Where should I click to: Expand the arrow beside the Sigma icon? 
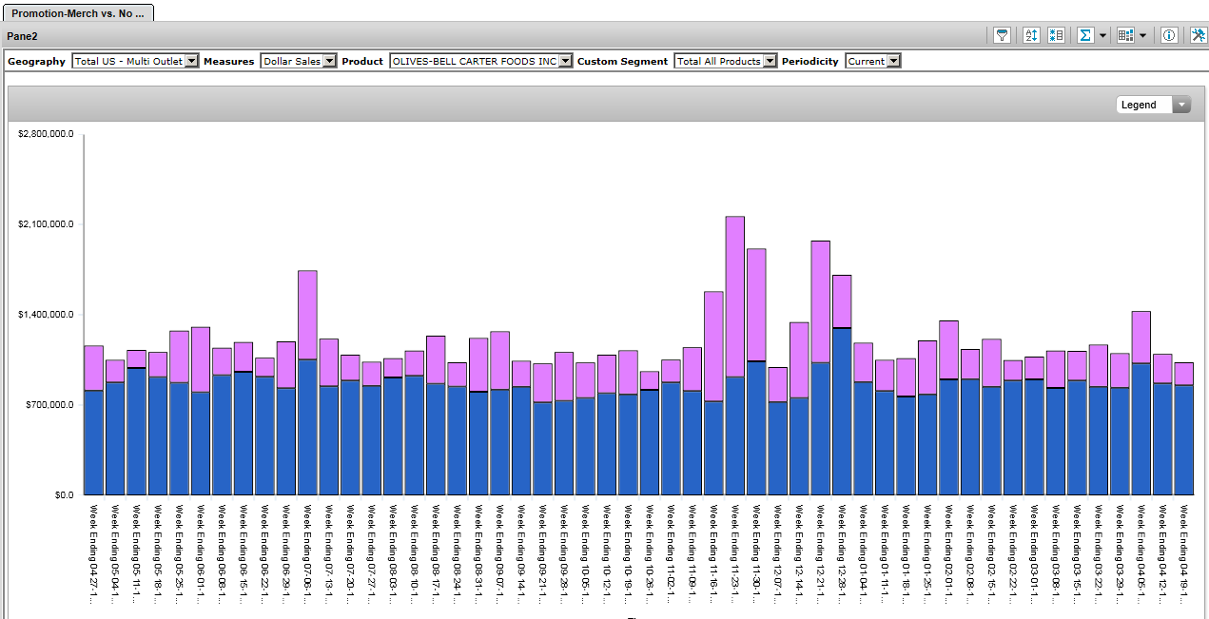[1102, 36]
